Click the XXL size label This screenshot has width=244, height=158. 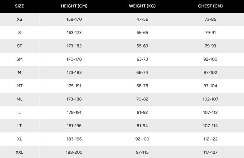click(x=20, y=152)
